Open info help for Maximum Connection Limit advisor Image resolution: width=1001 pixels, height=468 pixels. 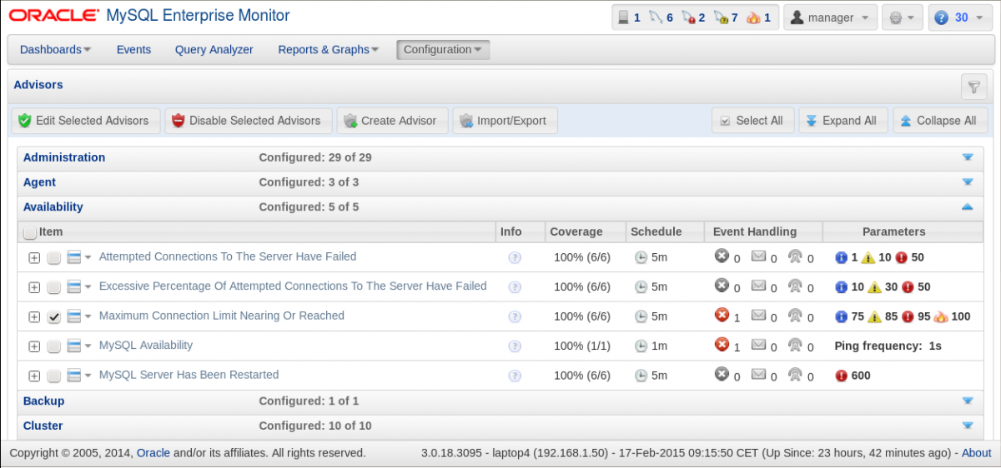(x=515, y=316)
